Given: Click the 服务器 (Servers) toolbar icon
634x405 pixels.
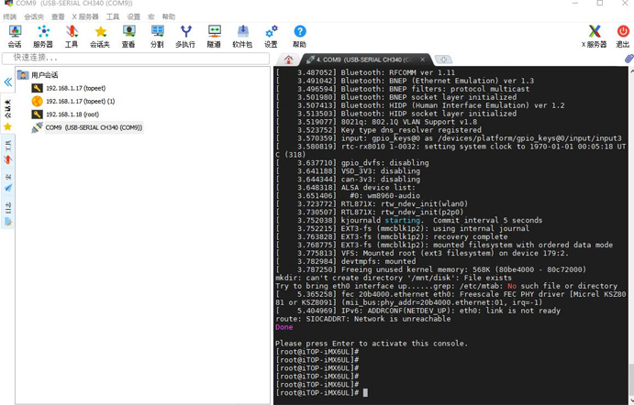Looking at the screenshot, I should pos(43,36).
